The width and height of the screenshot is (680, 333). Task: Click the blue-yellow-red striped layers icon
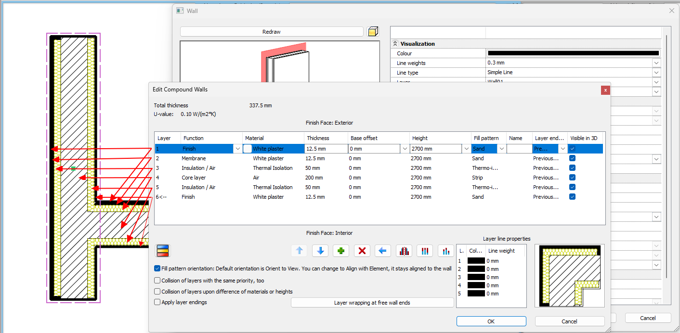[163, 251]
